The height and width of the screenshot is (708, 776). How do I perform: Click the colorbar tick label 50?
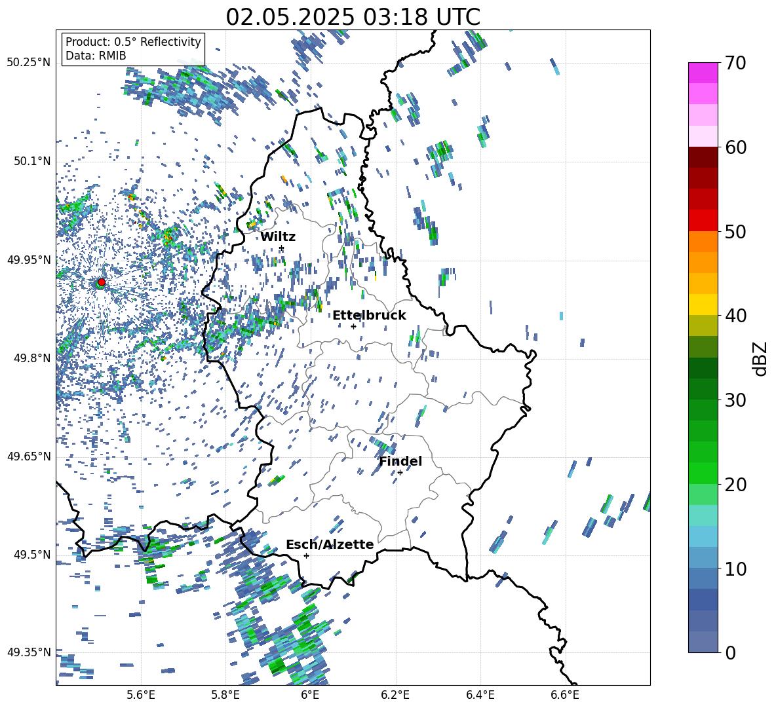tap(735, 232)
